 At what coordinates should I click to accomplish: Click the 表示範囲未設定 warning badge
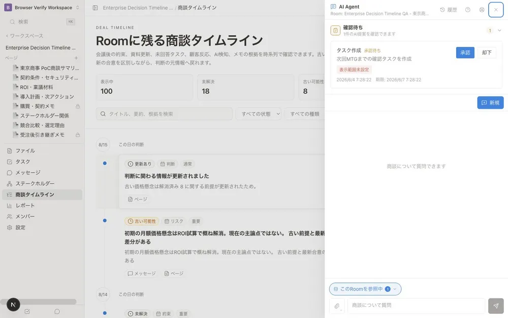point(354,69)
